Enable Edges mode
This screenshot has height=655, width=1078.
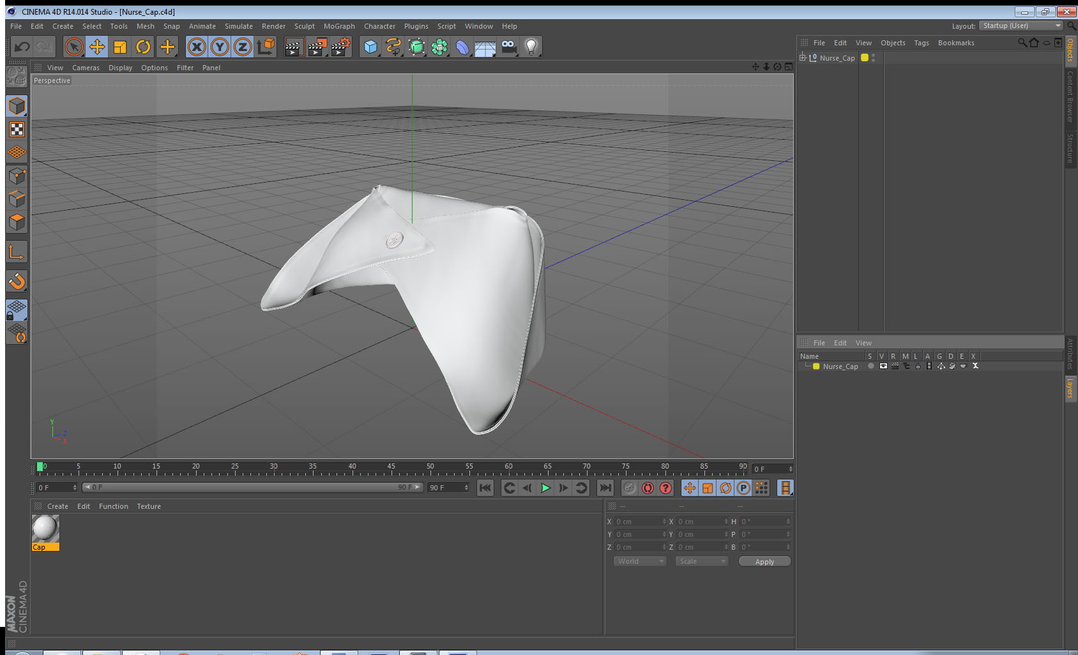point(17,199)
